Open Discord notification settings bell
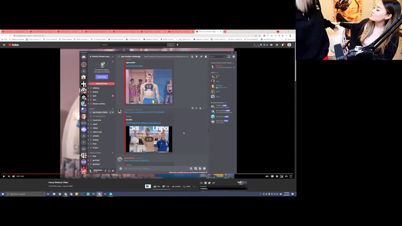This screenshot has height=226, width=402. click(197, 56)
